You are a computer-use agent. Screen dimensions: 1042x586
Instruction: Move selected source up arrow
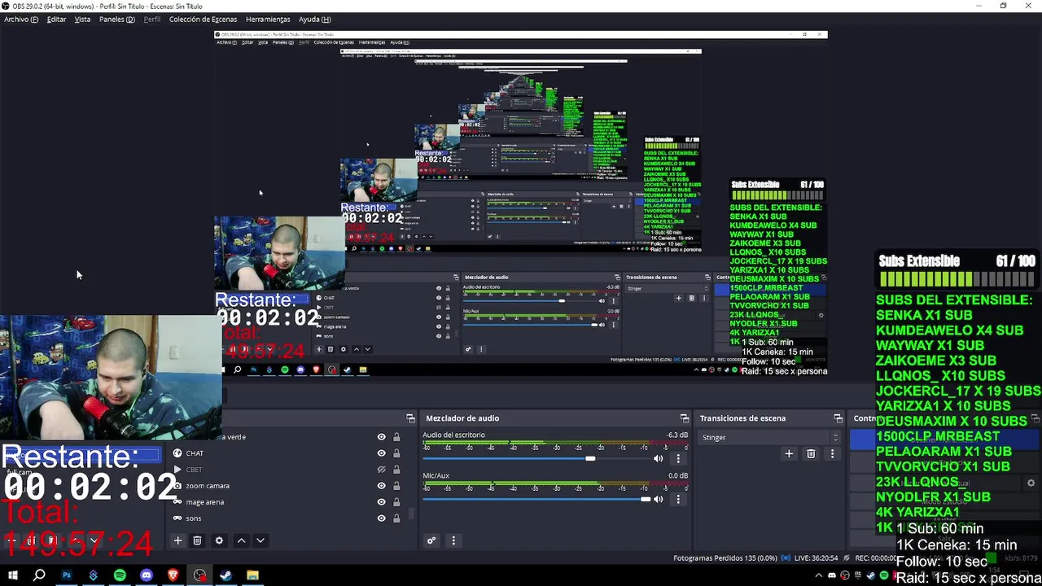click(241, 540)
